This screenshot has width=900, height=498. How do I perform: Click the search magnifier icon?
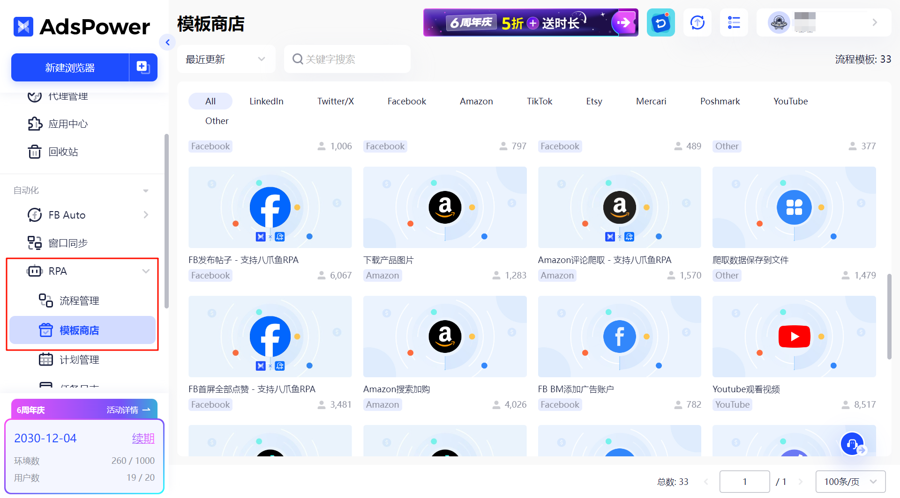(298, 59)
